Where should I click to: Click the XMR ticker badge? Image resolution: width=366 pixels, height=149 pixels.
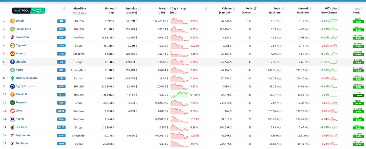click(61, 54)
